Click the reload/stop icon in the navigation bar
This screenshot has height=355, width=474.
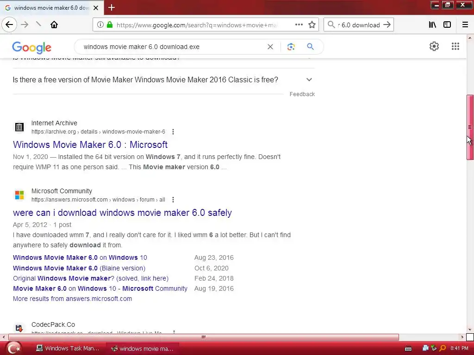[x=38, y=24]
